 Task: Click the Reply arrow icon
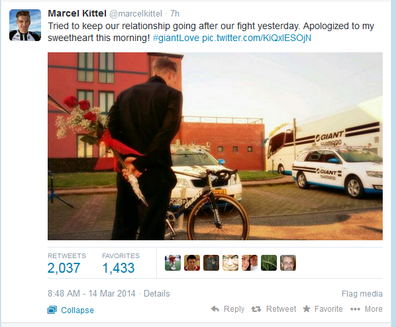215,309
